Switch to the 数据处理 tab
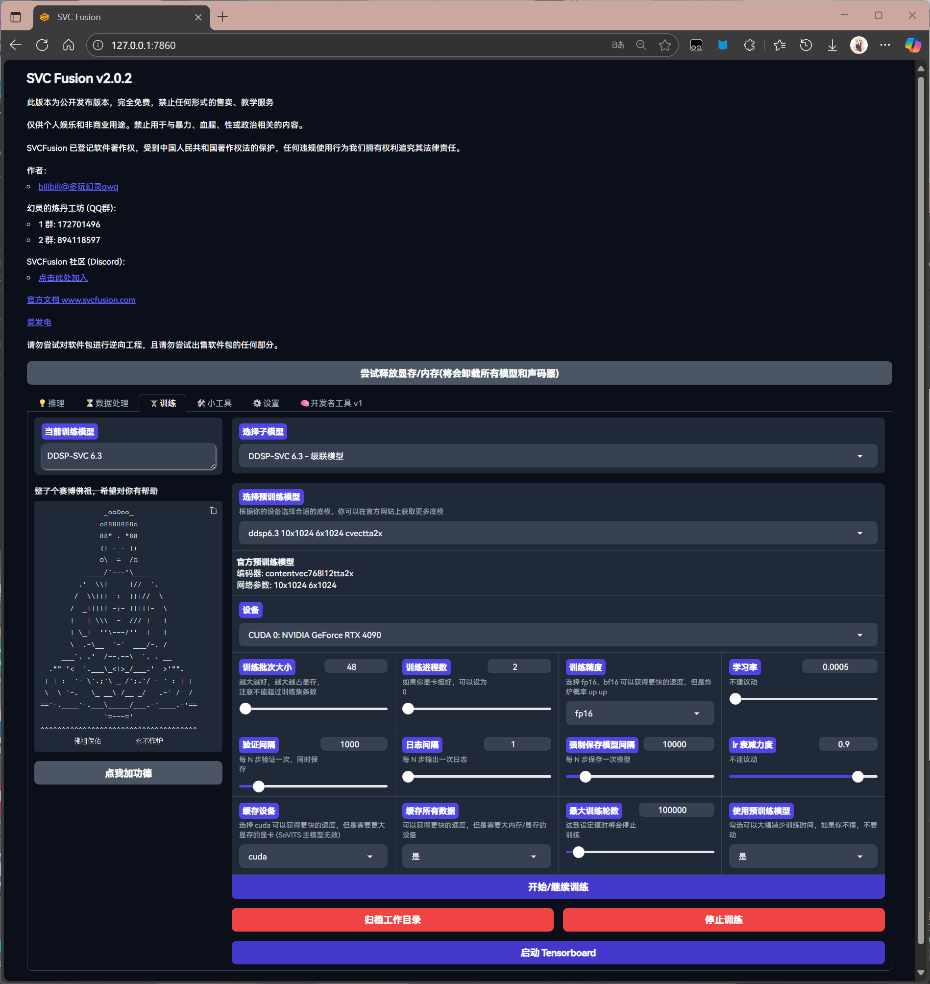Screen dimensions: 930x984 [108, 403]
